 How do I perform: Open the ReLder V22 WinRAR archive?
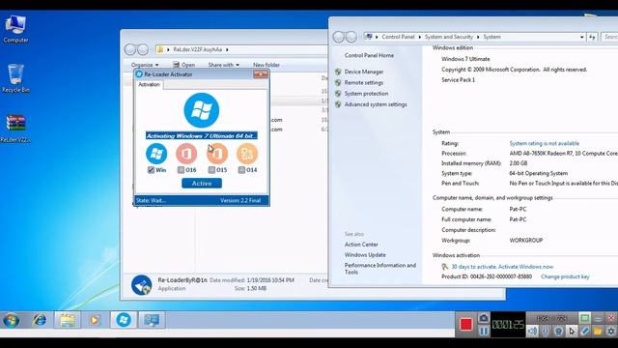(x=15, y=129)
